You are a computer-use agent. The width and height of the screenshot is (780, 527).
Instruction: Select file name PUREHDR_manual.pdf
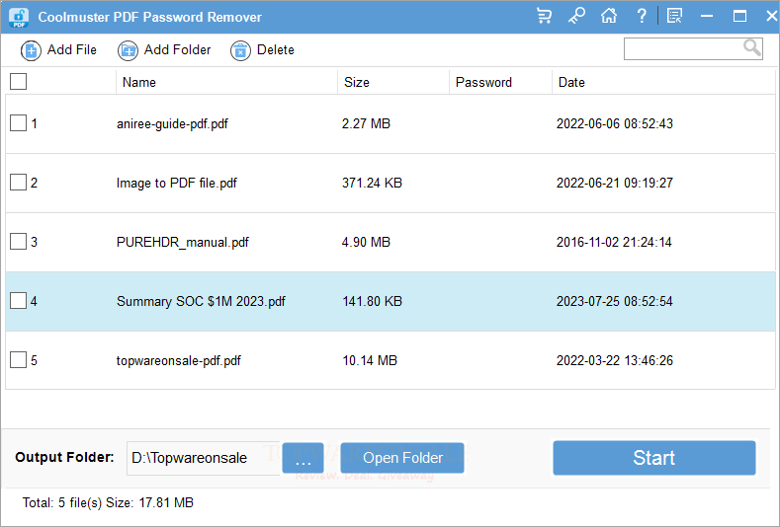pyautogui.click(x=183, y=242)
